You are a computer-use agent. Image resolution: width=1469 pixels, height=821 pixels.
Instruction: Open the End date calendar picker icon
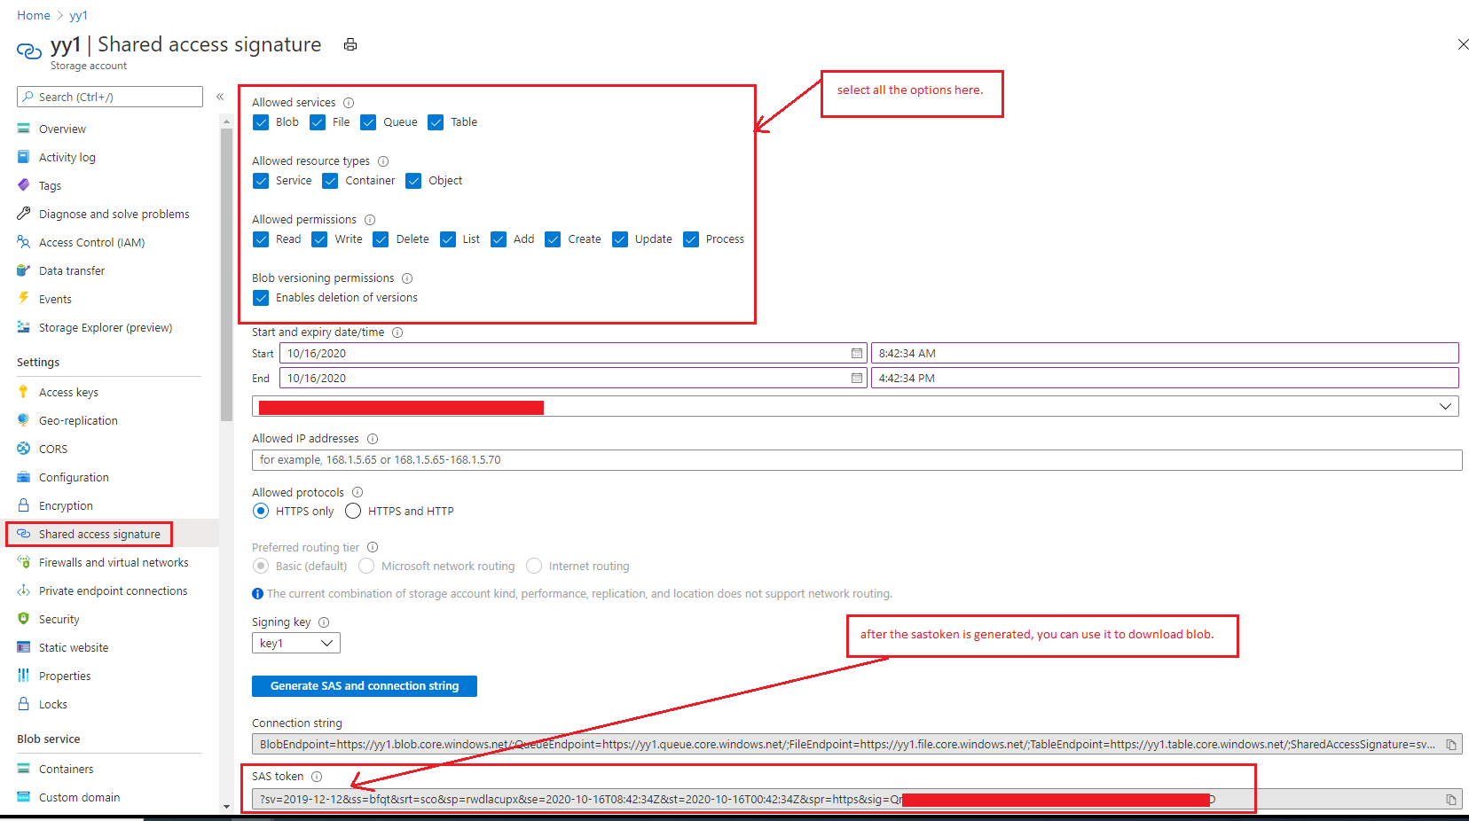tap(857, 378)
